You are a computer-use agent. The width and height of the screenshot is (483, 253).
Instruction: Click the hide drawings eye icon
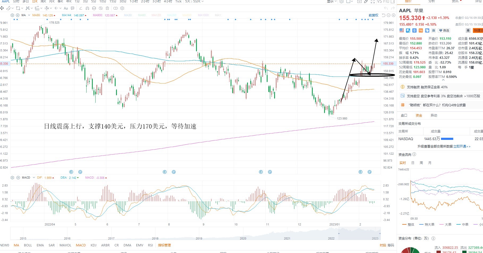tap(101, 8)
